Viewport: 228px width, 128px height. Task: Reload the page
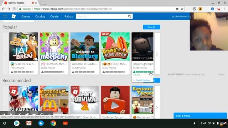click(14, 9)
